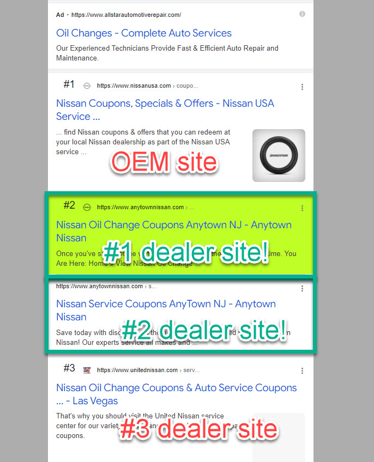Open more options for Anytown oil change result
This screenshot has height=462, width=374.
coord(302,208)
